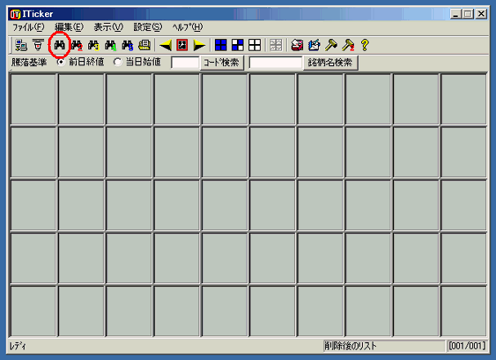Select the blue-white checkered layout icon
Image resolution: width=496 pixels, height=360 pixels.
coord(238,45)
